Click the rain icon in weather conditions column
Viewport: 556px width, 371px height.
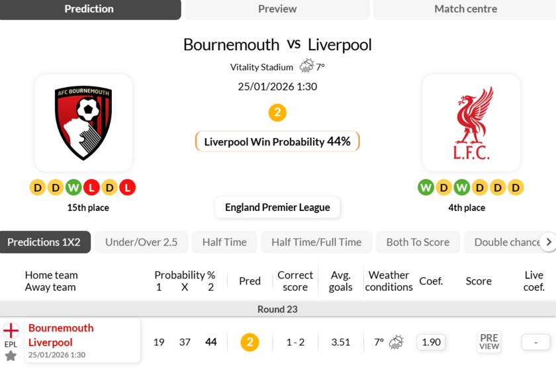coord(396,342)
